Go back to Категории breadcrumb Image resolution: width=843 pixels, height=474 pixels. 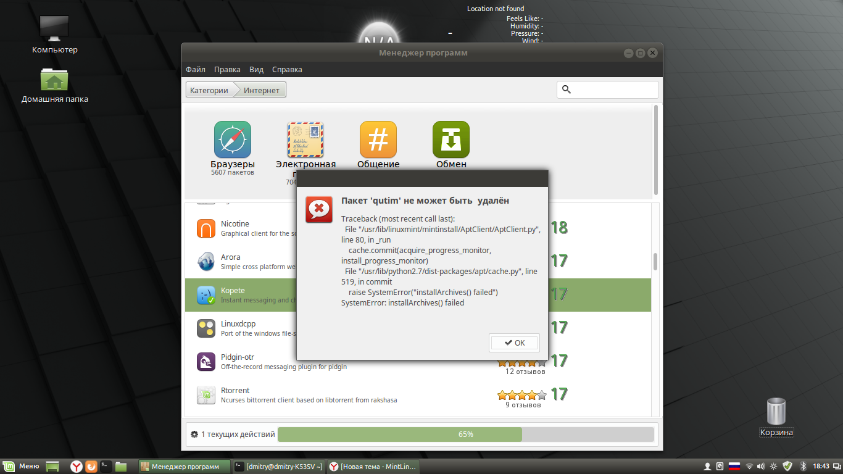tap(209, 90)
